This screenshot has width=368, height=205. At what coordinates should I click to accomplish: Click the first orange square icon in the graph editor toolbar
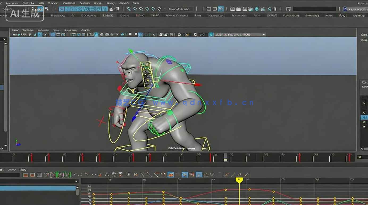click(x=26, y=175)
